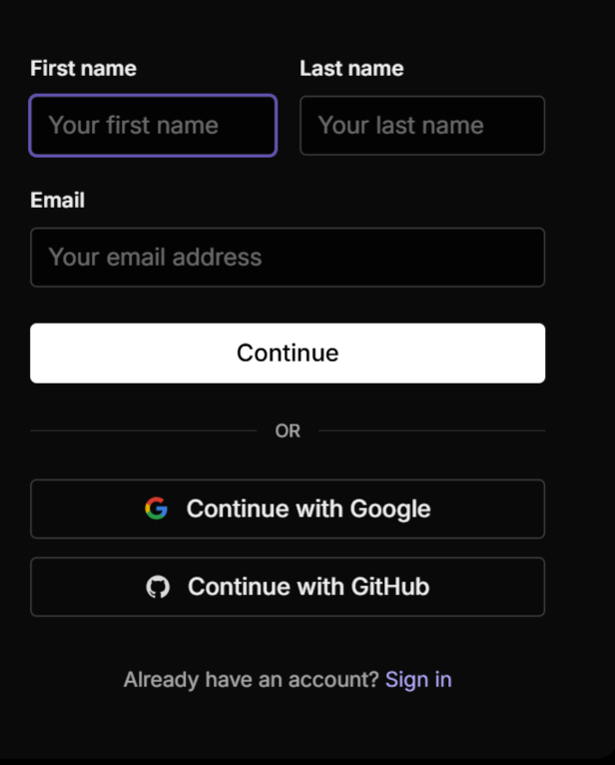Image resolution: width=615 pixels, height=765 pixels.
Task: Click the GitHub octocat icon
Action: [x=158, y=586]
